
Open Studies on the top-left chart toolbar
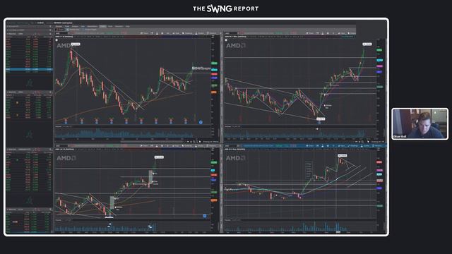200,33
